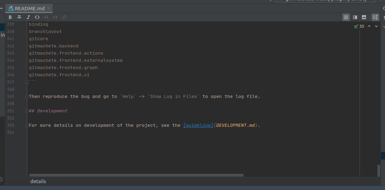Click line number 339 in gutter

(x=10, y=24)
